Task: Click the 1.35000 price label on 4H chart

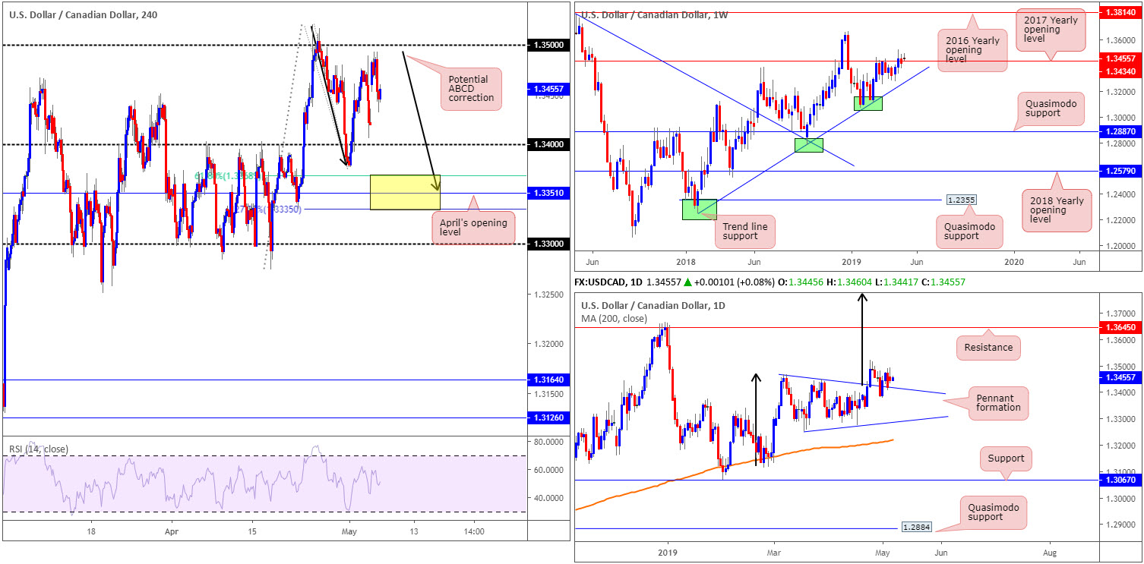Action: (548, 46)
